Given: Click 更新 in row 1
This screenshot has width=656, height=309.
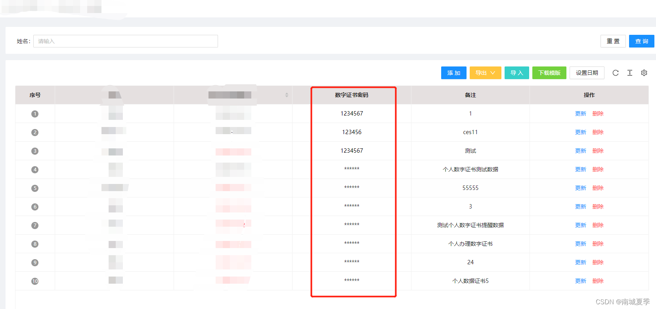Looking at the screenshot, I should pyautogui.click(x=581, y=114).
